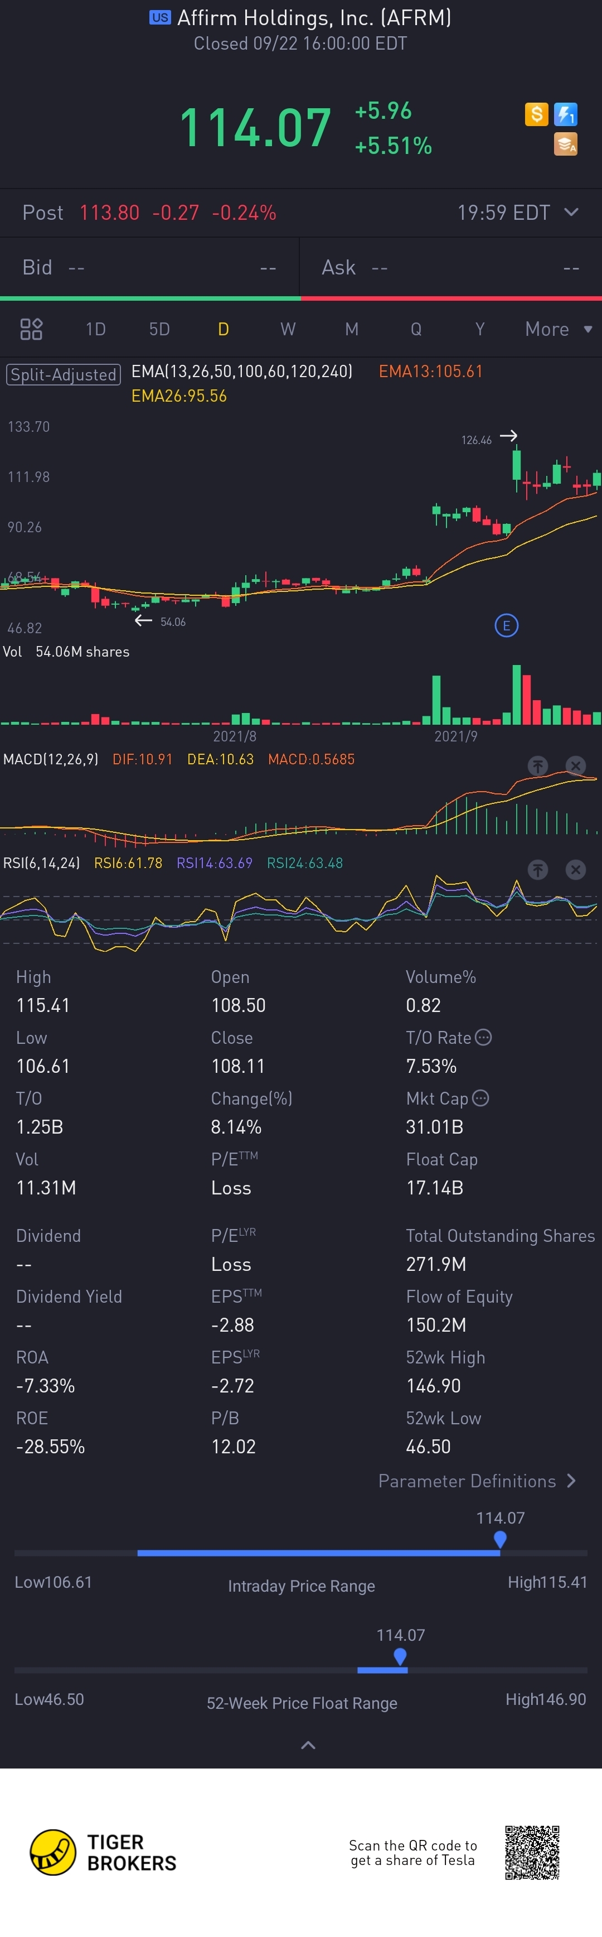
Task: Tap the 54.06 low price label
Action: pos(173,622)
